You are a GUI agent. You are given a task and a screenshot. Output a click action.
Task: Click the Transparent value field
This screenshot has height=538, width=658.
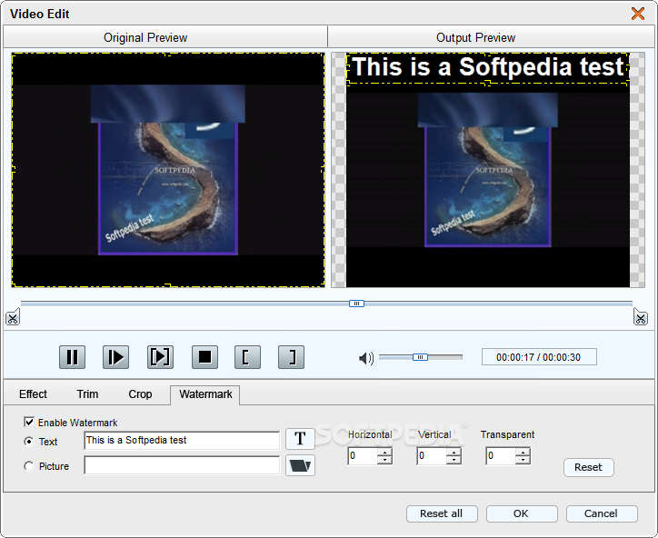coord(502,455)
